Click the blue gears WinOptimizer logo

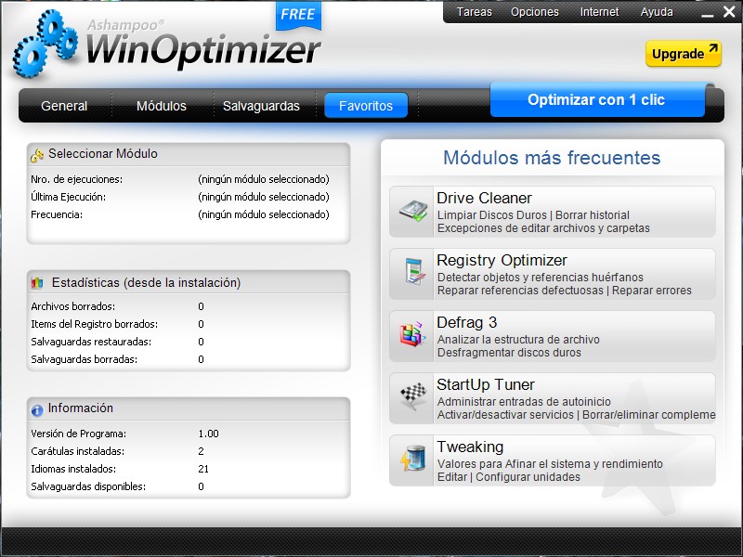[46, 44]
